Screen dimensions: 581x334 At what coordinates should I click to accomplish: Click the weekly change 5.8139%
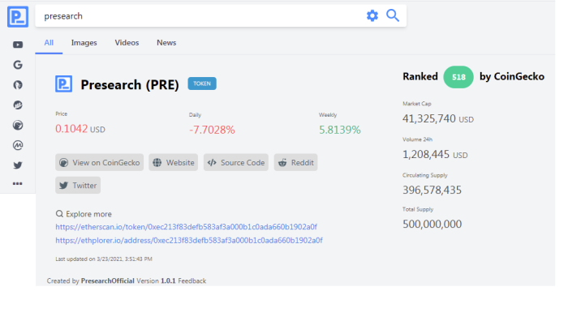340,130
